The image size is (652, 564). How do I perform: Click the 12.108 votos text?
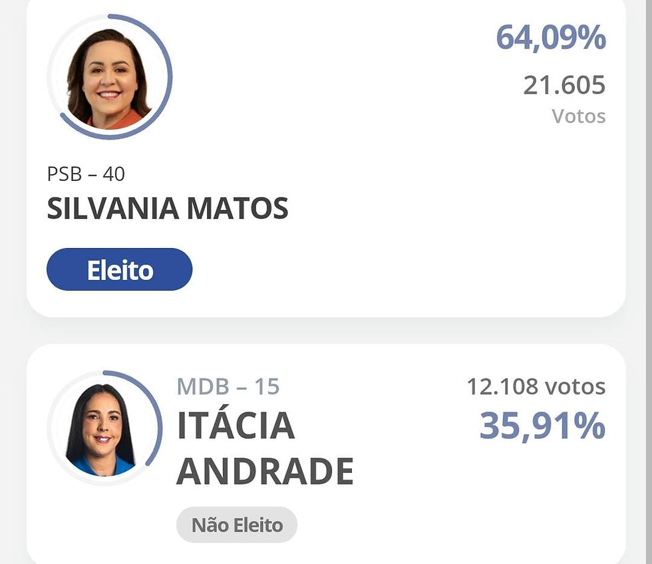[x=536, y=386]
